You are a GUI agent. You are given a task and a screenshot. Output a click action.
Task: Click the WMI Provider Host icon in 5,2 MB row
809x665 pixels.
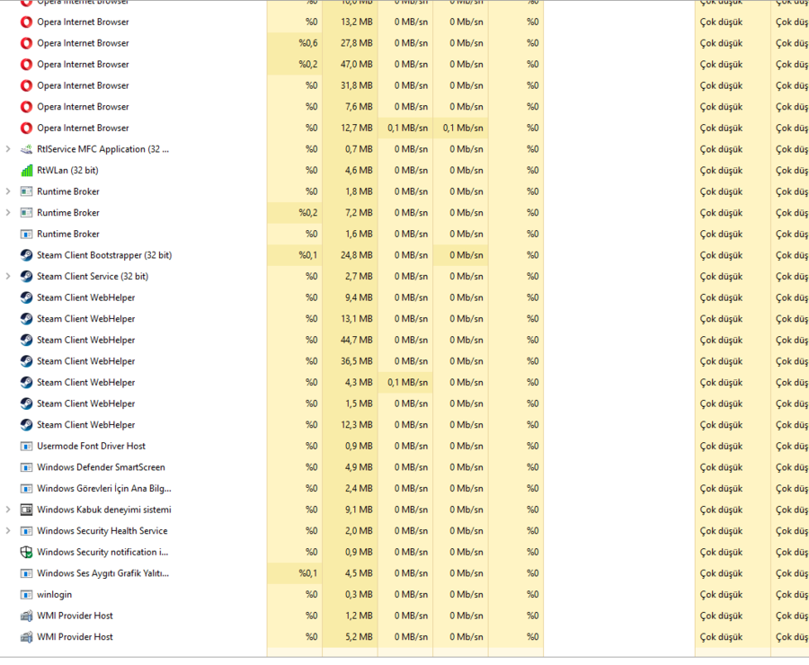coord(26,636)
